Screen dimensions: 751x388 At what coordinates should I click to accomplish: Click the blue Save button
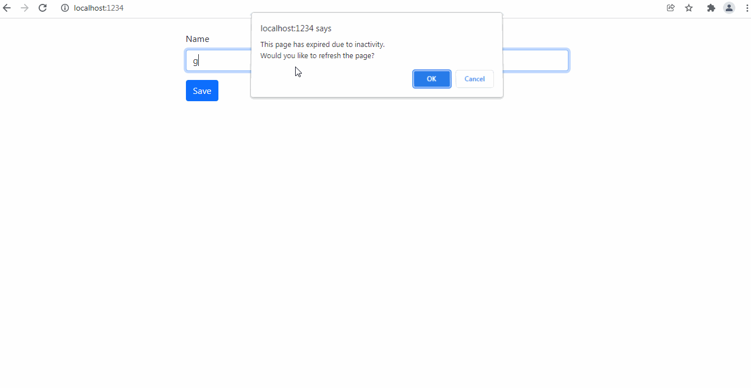[x=202, y=90]
